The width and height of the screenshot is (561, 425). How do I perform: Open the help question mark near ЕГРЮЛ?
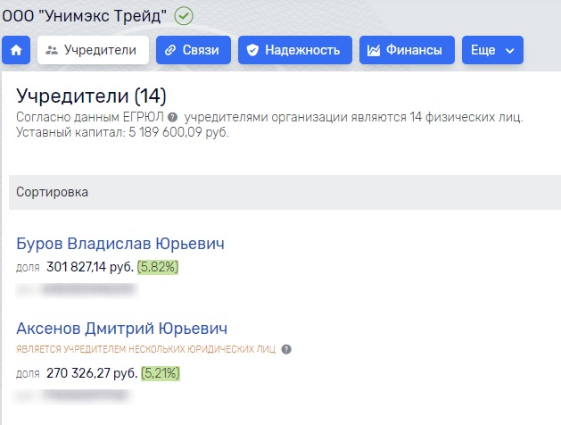(x=172, y=117)
